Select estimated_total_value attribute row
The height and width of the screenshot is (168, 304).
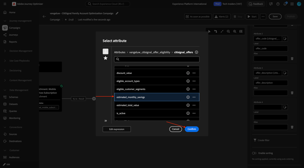coord(156,105)
